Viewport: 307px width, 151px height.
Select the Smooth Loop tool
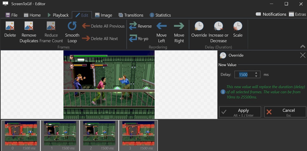click(72, 32)
